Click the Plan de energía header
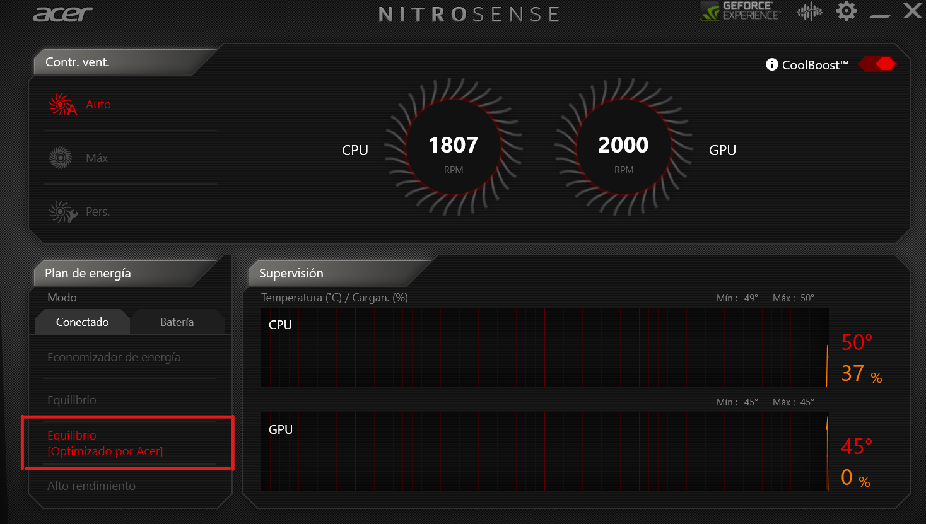The image size is (926, 524). tap(88, 273)
